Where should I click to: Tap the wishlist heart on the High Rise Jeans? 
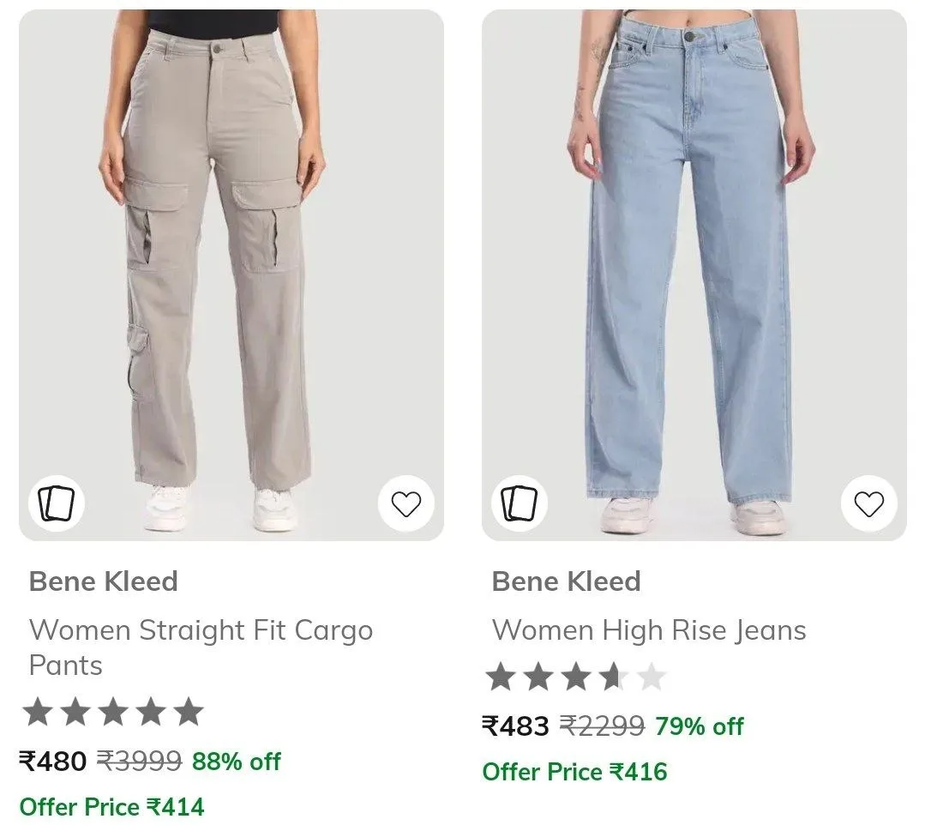tap(868, 503)
